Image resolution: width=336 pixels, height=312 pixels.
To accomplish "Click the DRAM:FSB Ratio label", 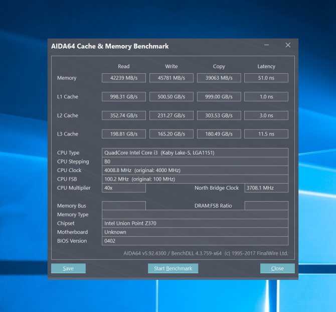I will click(x=213, y=206).
